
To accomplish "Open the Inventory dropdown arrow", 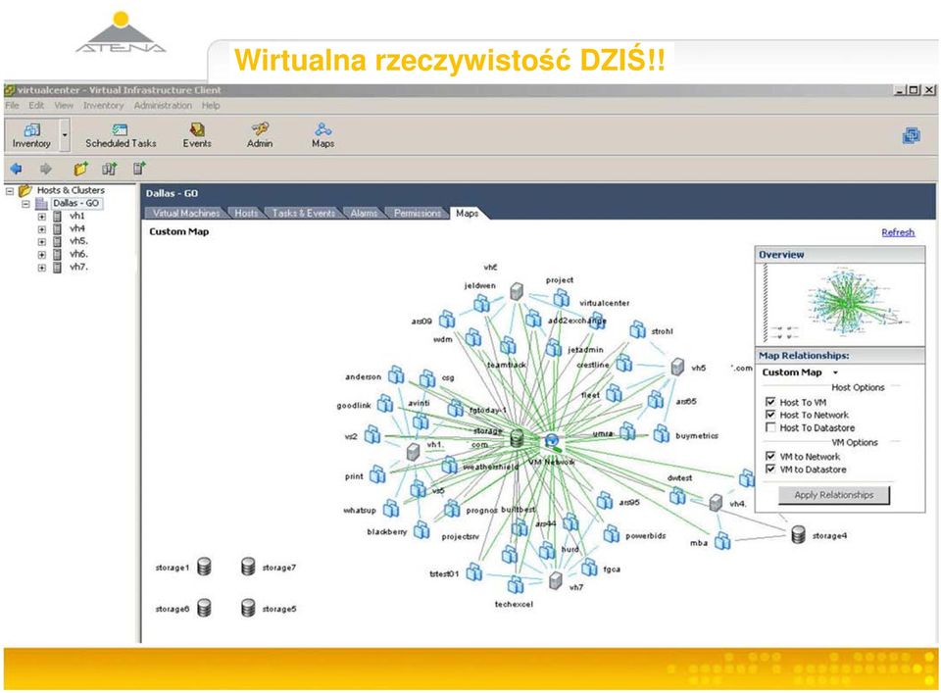I will [x=65, y=135].
